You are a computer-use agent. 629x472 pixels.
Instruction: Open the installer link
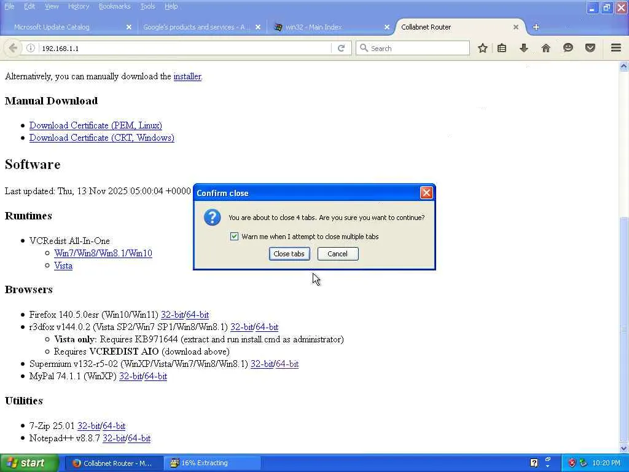point(187,76)
